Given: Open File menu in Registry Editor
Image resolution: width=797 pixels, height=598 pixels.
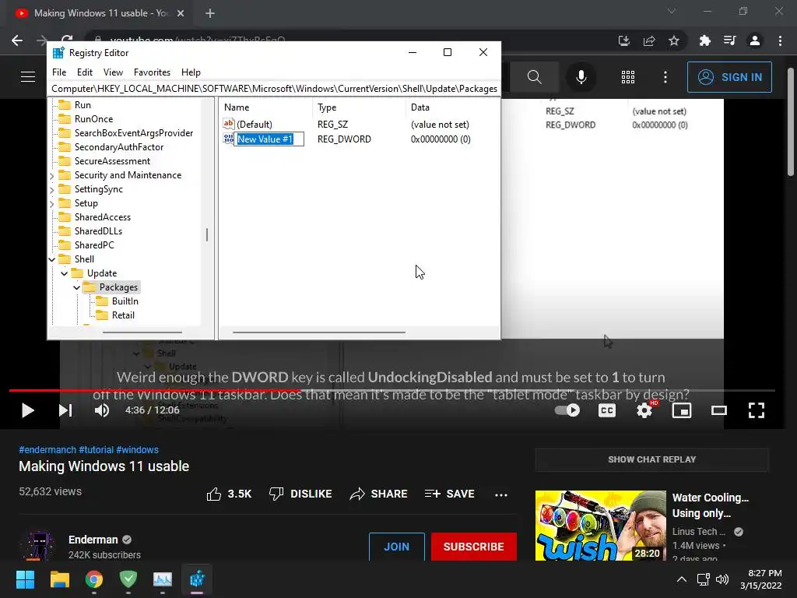Looking at the screenshot, I should pos(59,72).
